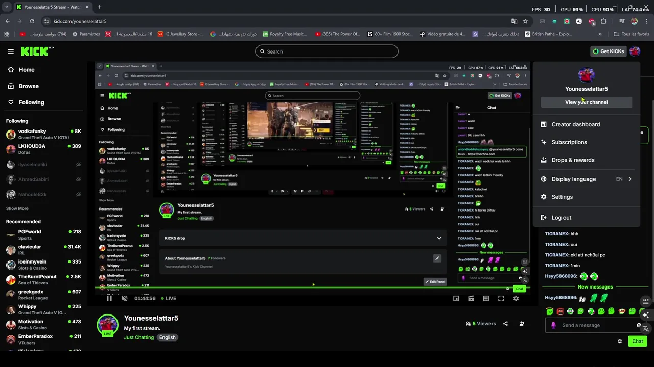The image size is (654, 367).
Task: Click the Kick search field
Action: (x=327, y=51)
